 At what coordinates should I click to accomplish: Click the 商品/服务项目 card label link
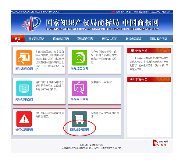[80, 130]
